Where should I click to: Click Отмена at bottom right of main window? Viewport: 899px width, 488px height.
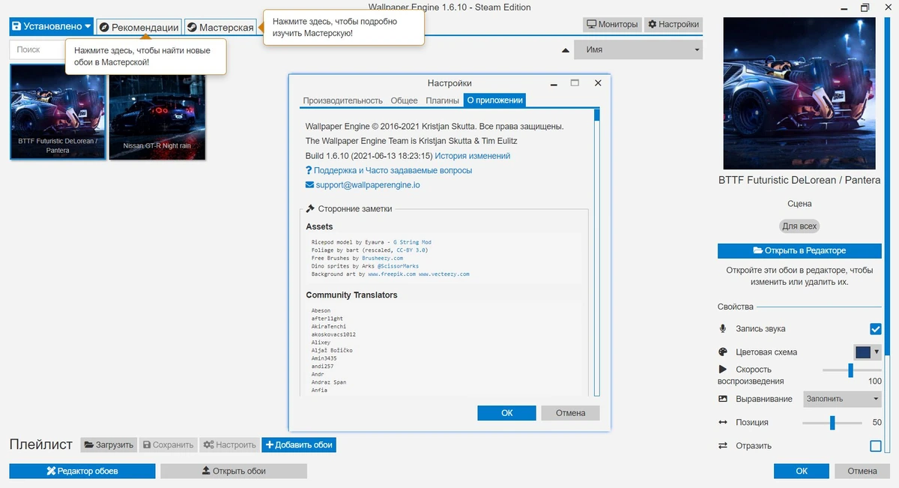click(x=862, y=471)
